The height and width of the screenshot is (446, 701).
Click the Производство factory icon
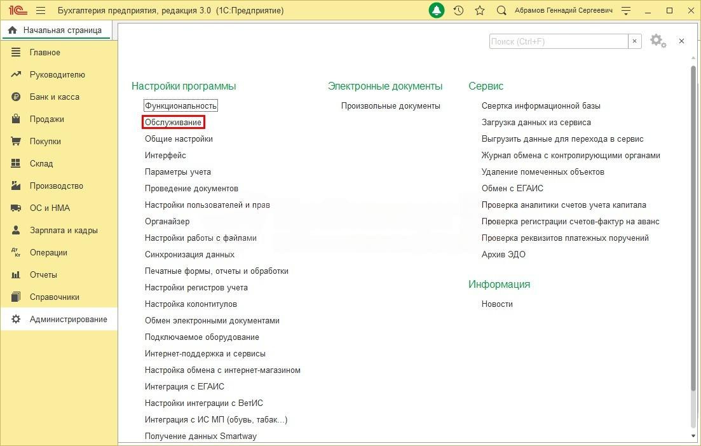[x=16, y=186]
